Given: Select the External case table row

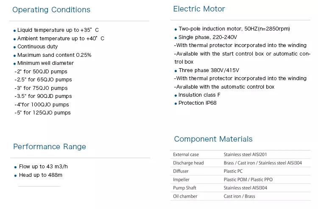Looking at the screenshot, I should tap(240, 154).
